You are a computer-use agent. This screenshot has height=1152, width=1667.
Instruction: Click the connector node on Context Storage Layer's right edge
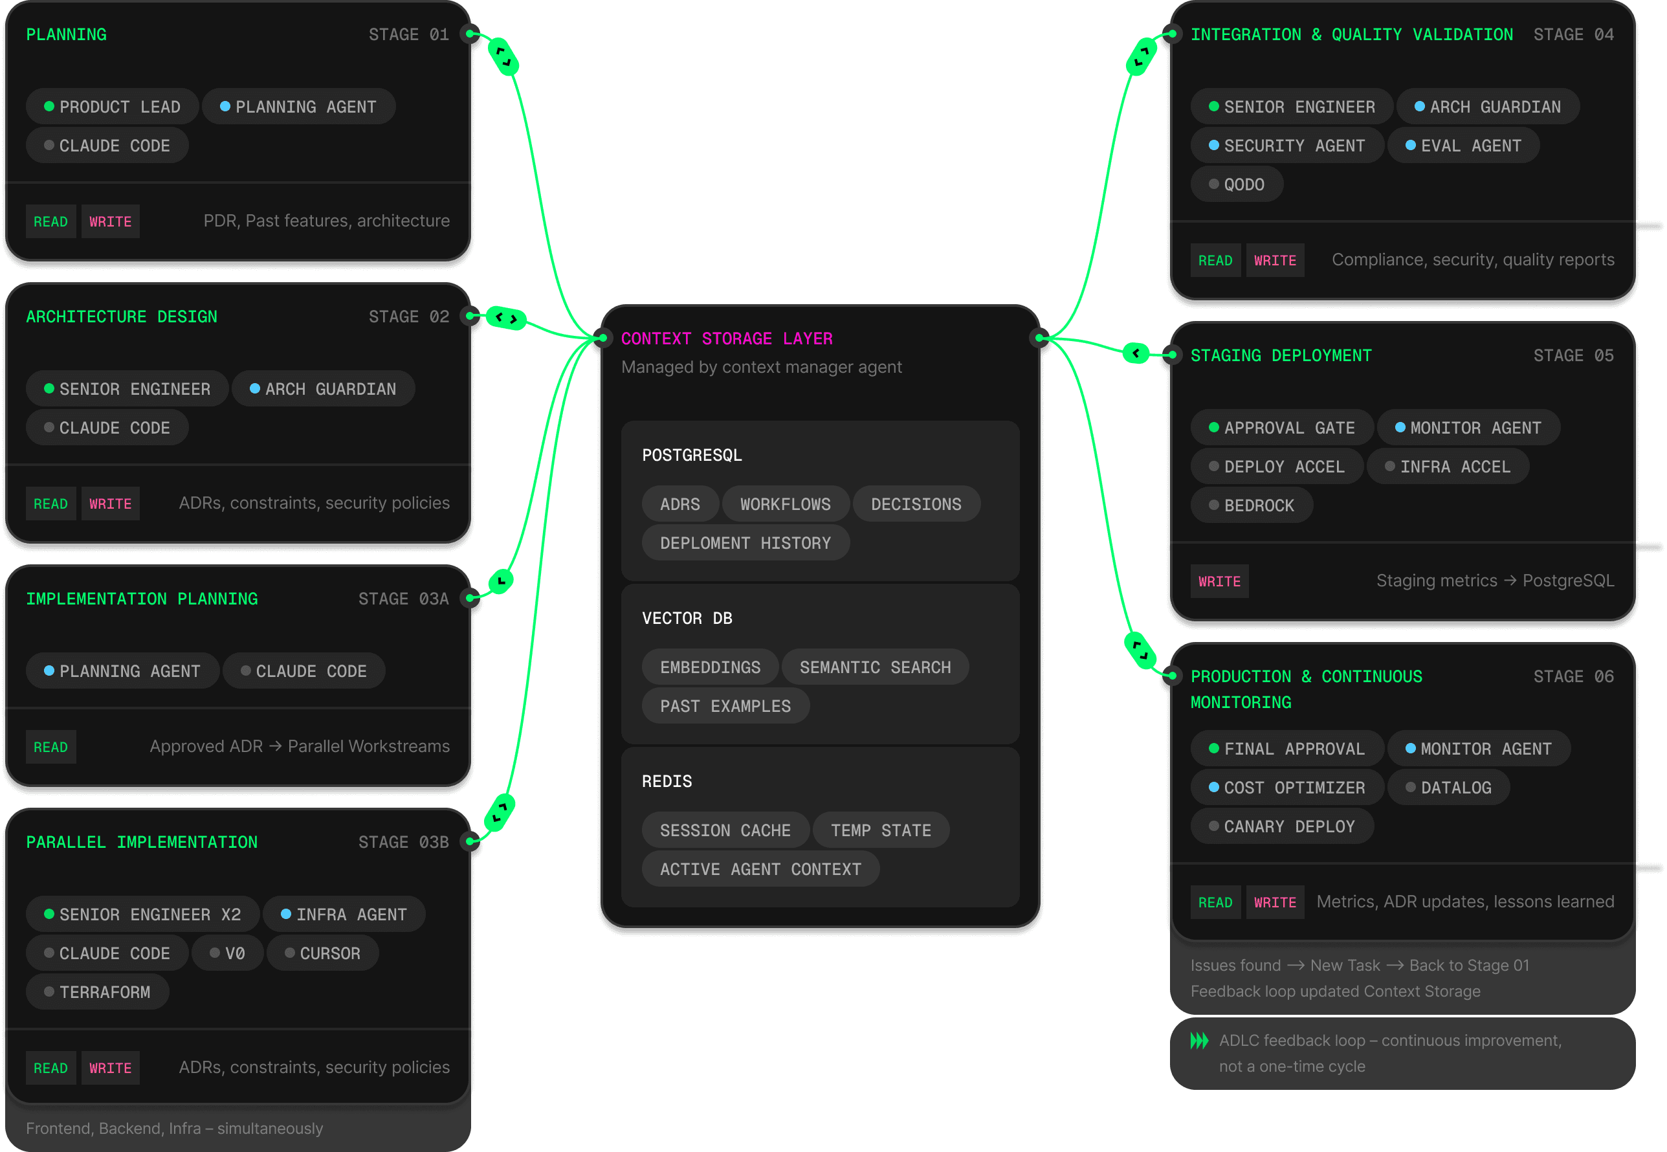(1039, 338)
